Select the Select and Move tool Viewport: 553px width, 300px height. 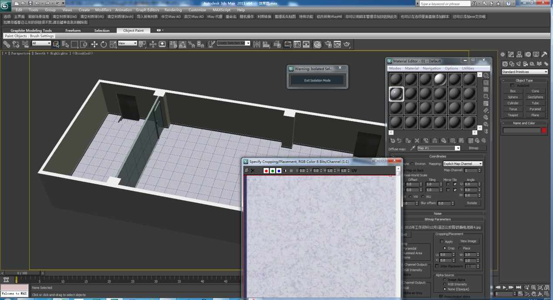tap(94, 44)
